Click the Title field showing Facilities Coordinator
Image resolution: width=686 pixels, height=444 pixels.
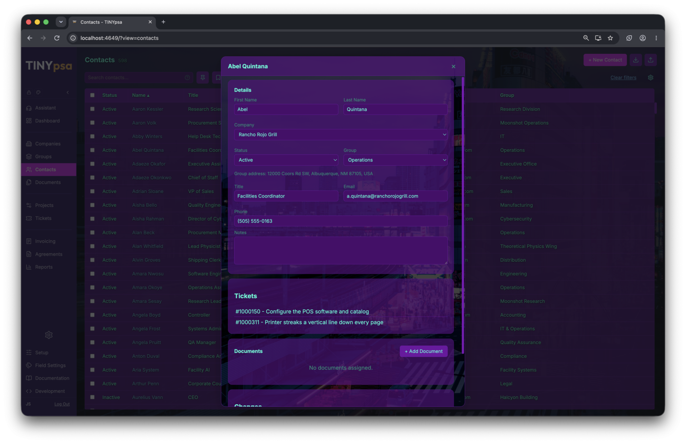[286, 196]
